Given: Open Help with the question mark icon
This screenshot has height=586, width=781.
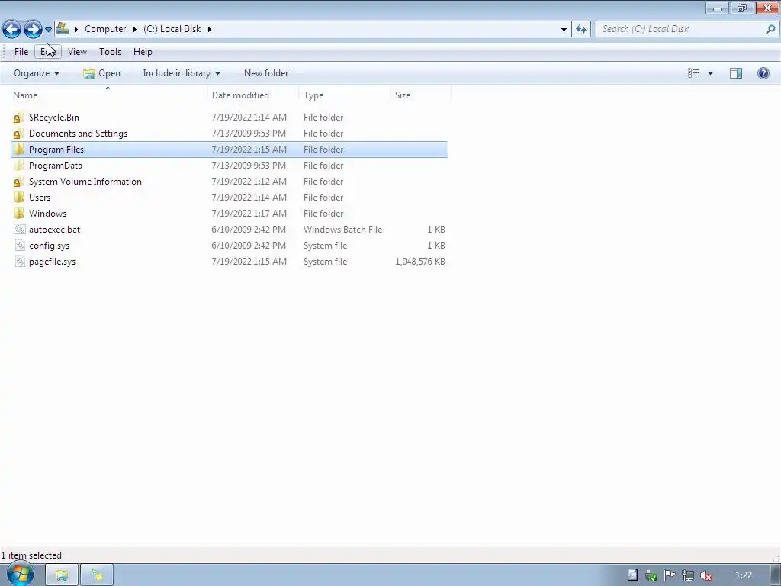Looking at the screenshot, I should click(763, 73).
